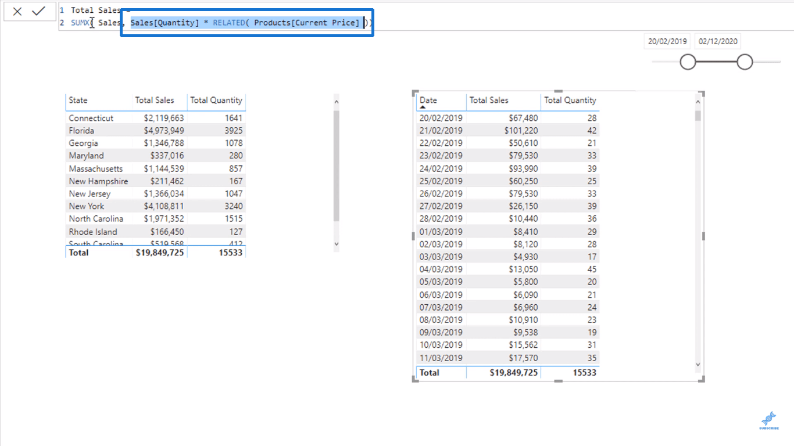
Task: Grab the right date slicer handle
Action: tap(745, 62)
